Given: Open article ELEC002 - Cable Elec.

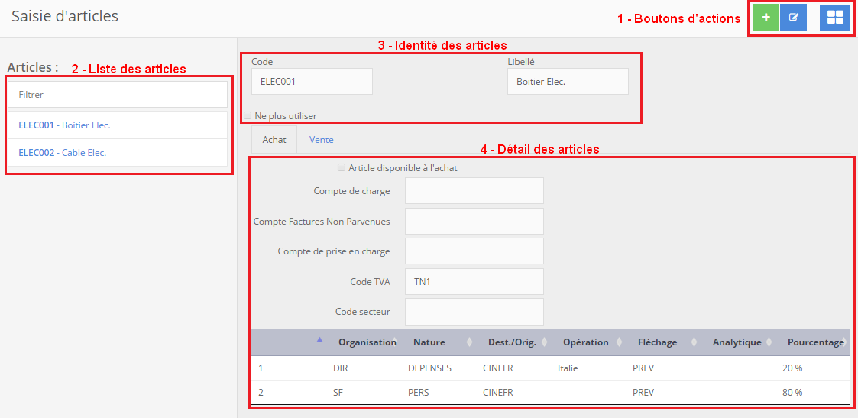Looking at the screenshot, I should click(62, 153).
